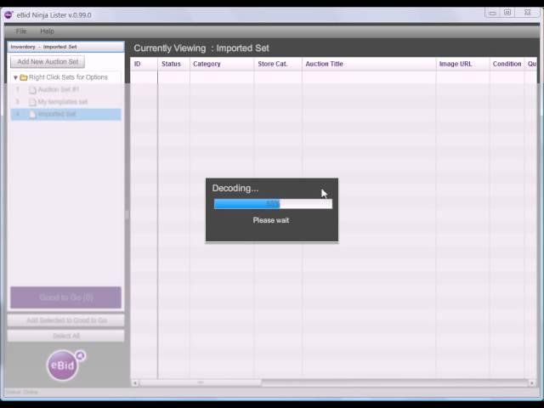Sort by the Category column header
The image size is (544, 408).
207,64
